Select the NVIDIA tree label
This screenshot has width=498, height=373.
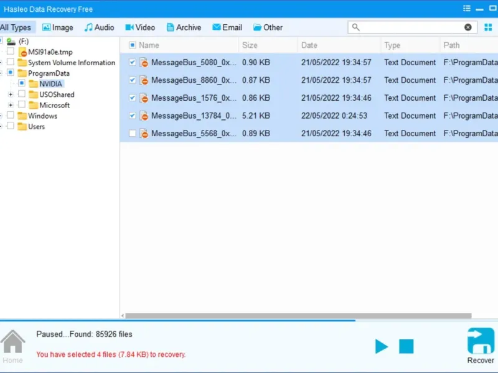coord(50,84)
